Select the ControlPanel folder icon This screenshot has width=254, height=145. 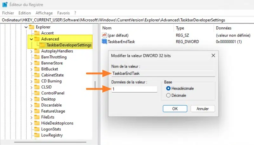pos(37,93)
